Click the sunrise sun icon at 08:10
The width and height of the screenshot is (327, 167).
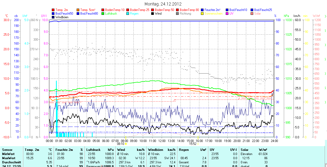[x=126, y=144]
